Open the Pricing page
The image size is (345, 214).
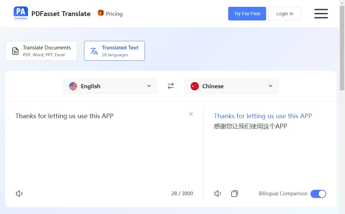[114, 14]
